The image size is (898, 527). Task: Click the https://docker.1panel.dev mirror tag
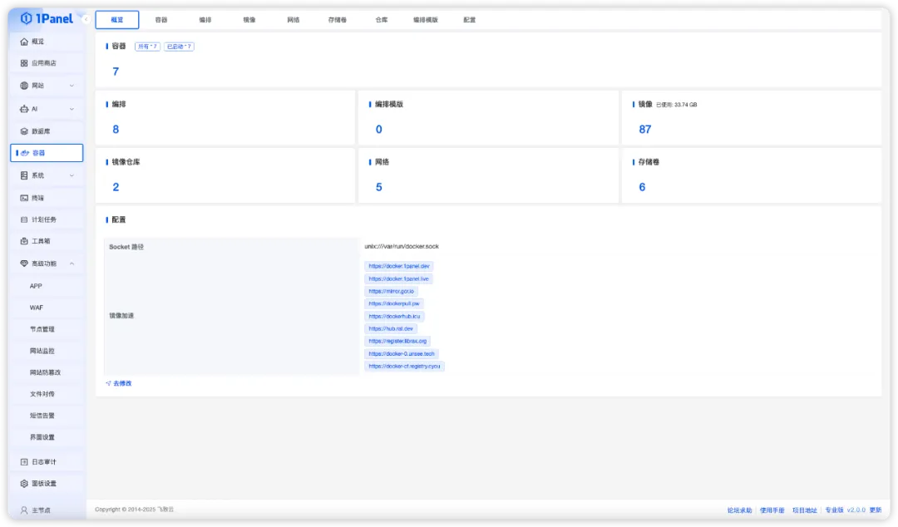coord(398,266)
